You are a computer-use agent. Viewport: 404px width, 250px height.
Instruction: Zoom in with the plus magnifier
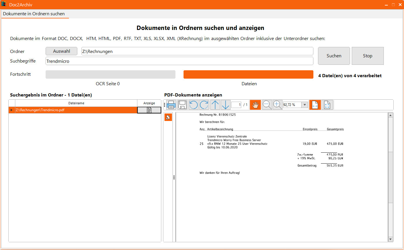[x=277, y=105]
